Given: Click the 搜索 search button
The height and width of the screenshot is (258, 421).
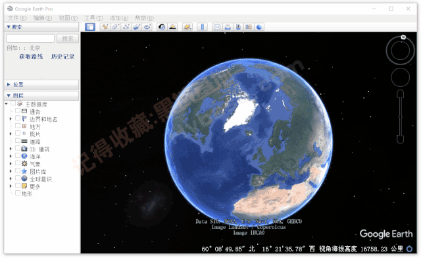Looking at the screenshot, I should pyautogui.click(x=67, y=38).
